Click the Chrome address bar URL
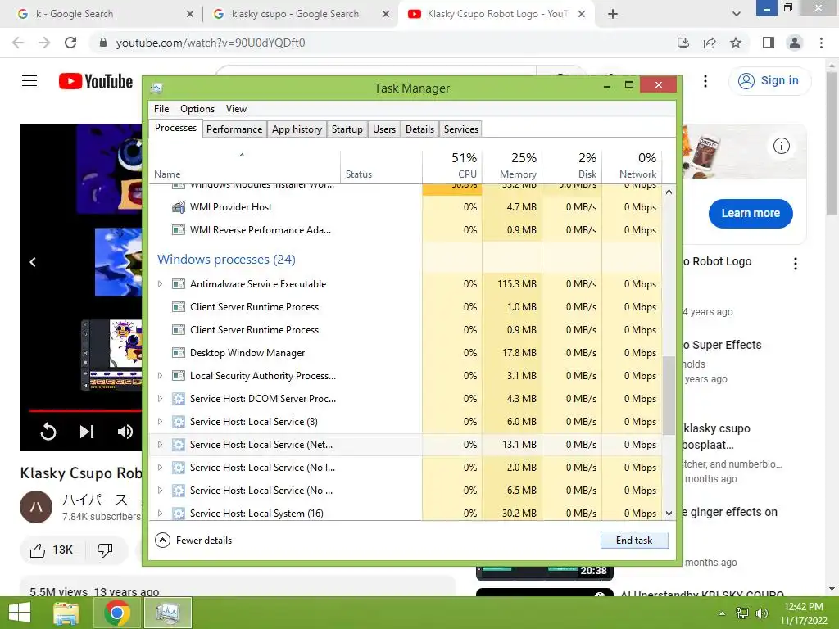The image size is (839, 629). pos(211,43)
